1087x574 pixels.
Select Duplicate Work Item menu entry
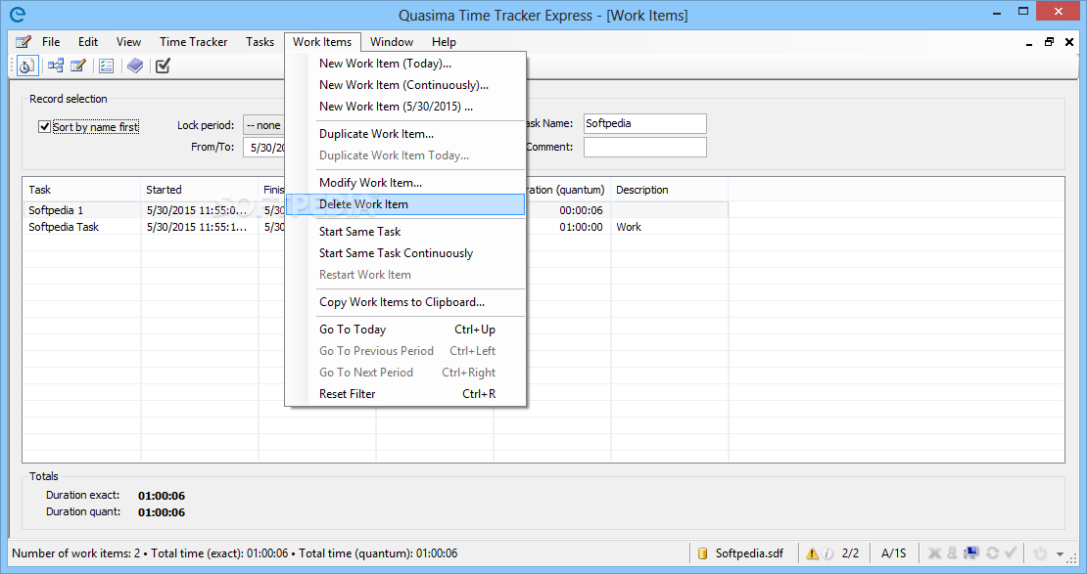click(x=405, y=134)
